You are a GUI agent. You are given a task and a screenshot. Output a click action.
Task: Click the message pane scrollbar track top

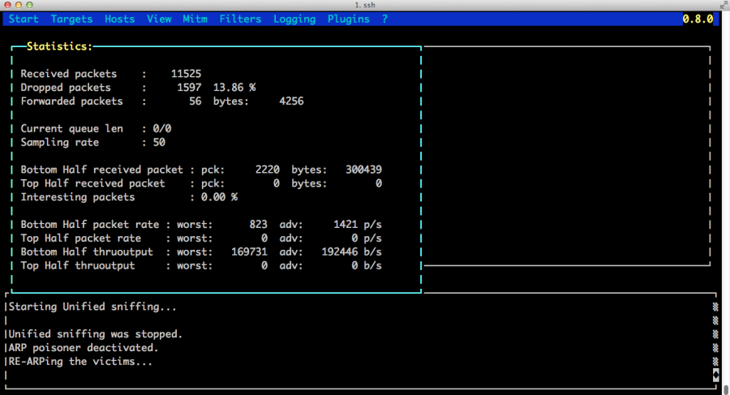[715, 307]
